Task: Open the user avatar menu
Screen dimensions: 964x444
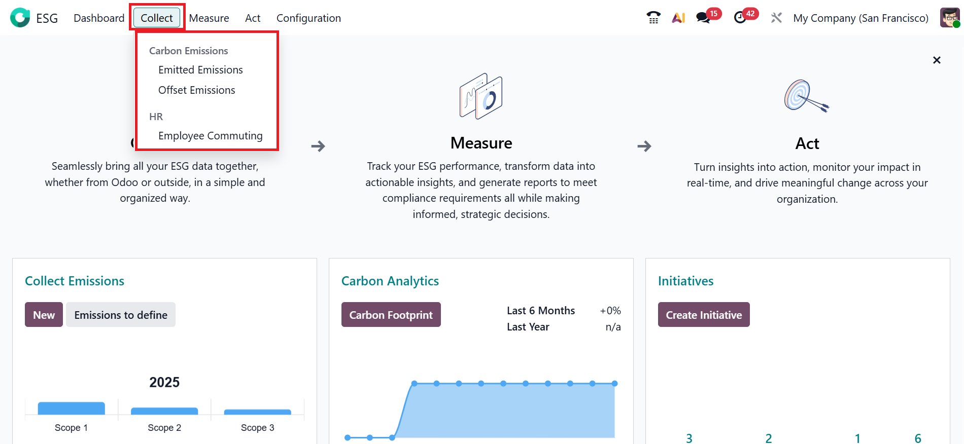Action: coord(949,18)
